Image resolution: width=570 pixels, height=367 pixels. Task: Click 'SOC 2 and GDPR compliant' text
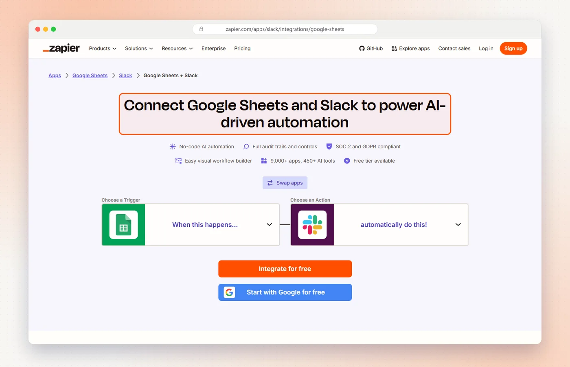click(x=368, y=147)
